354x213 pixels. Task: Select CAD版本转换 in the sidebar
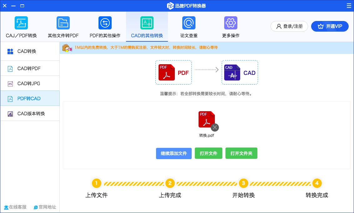(30, 114)
